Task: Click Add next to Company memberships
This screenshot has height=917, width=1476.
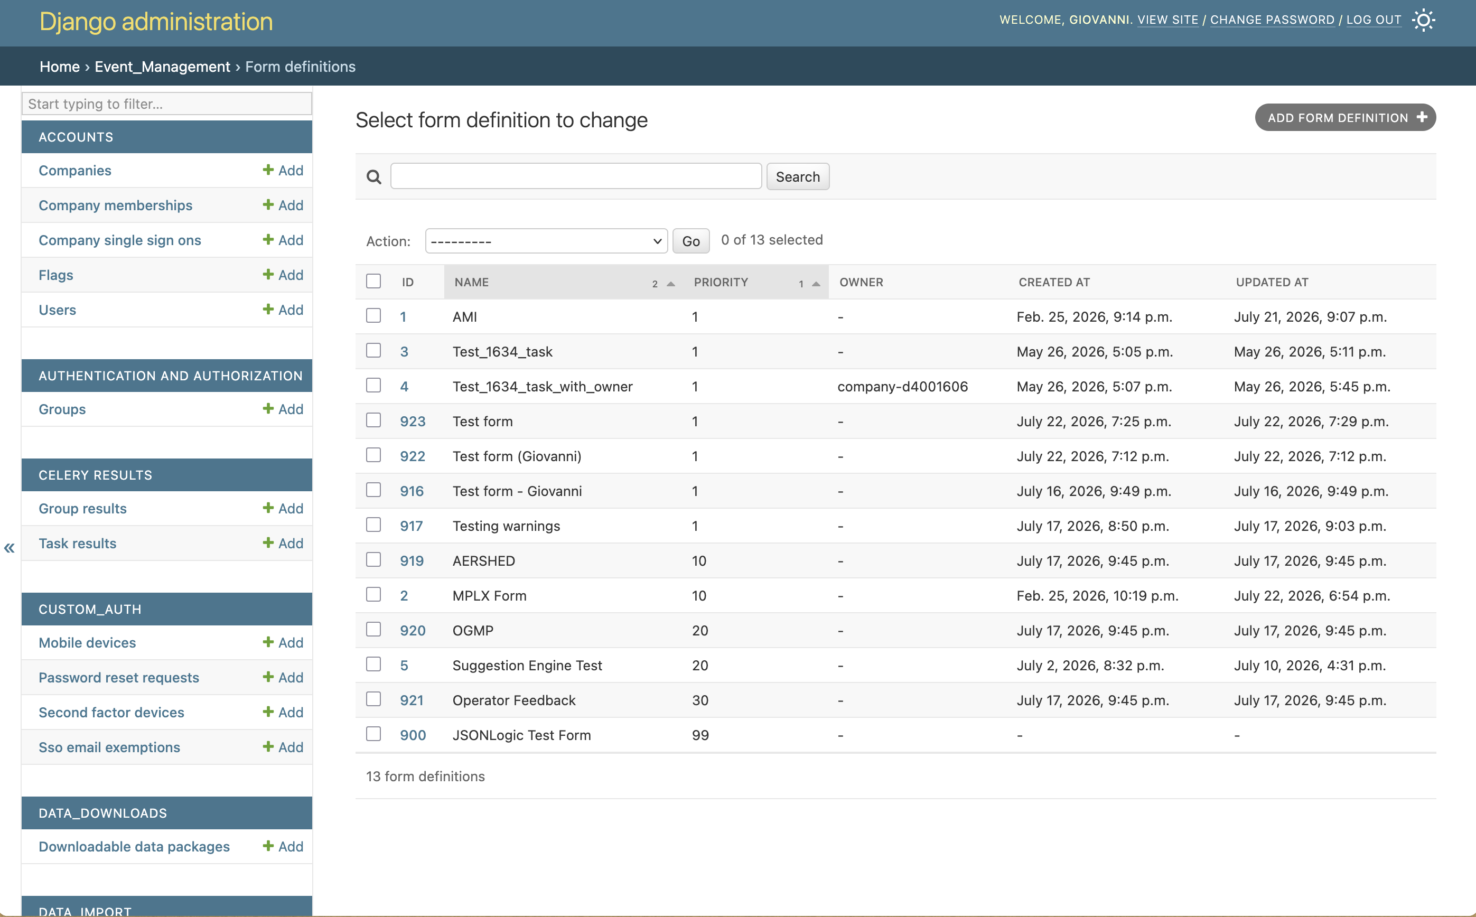Action: [x=283, y=205]
